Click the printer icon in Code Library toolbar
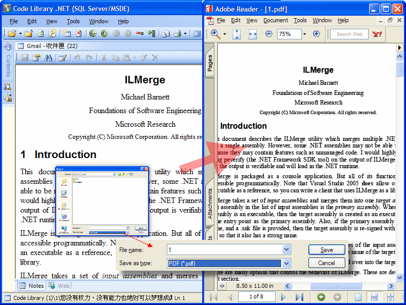Screen dimensions: 406x305 [x=177, y=33]
